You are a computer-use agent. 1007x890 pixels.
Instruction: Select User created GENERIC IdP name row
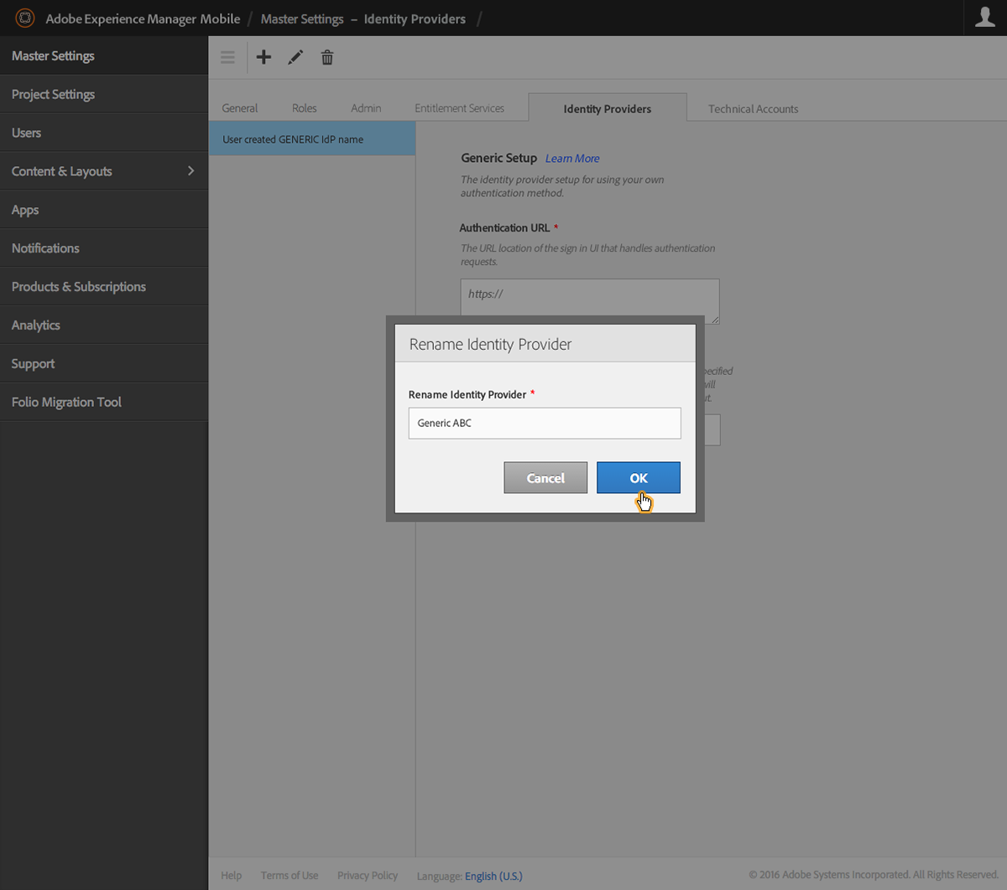[x=312, y=139]
